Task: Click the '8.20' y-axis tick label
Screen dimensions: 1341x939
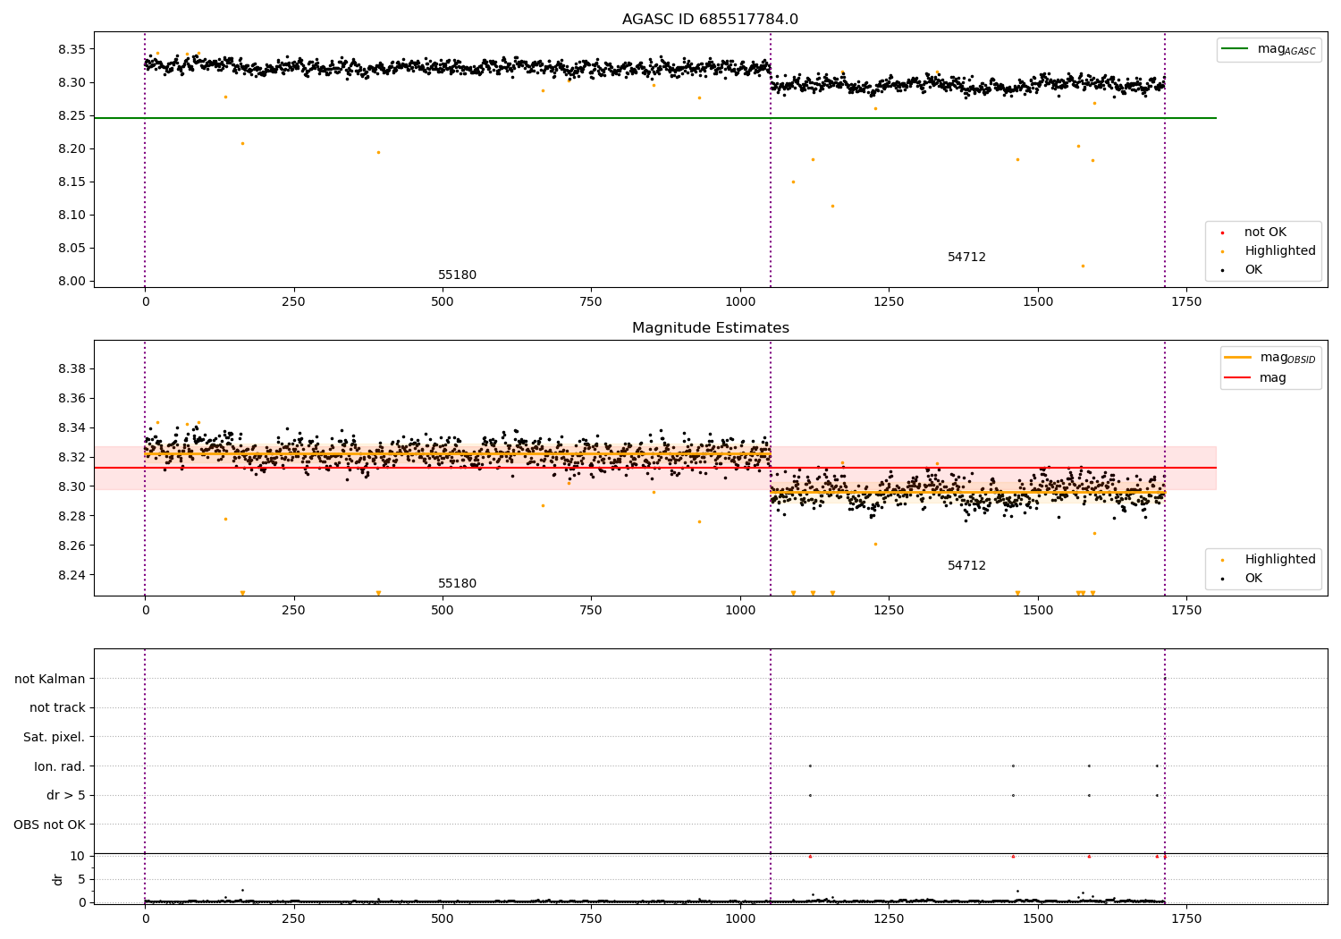Action: (71, 148)
